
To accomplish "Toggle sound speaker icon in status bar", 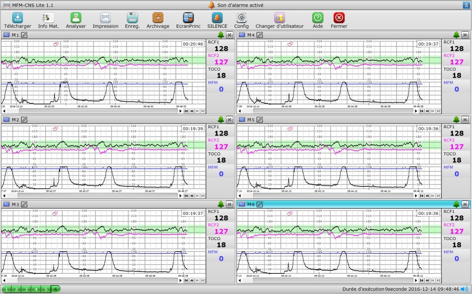I will click(464, 289).
